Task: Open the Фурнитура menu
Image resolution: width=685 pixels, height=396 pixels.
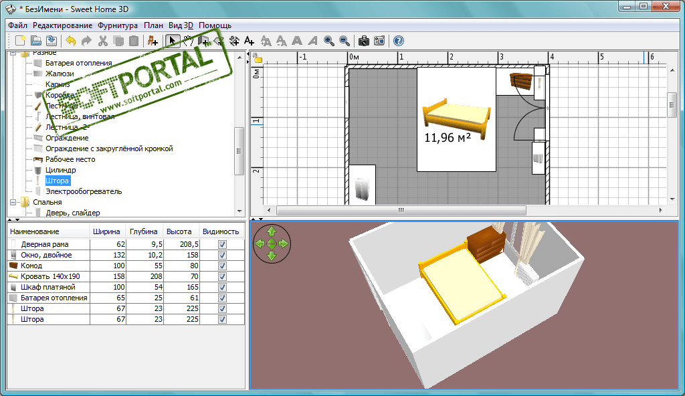Action: point(118,25)
